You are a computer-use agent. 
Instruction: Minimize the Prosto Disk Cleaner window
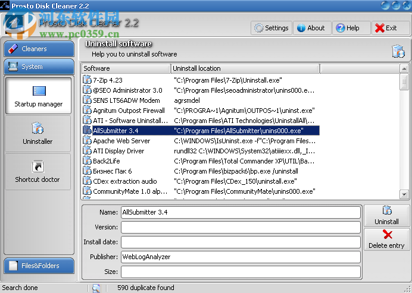click(385, 5)
